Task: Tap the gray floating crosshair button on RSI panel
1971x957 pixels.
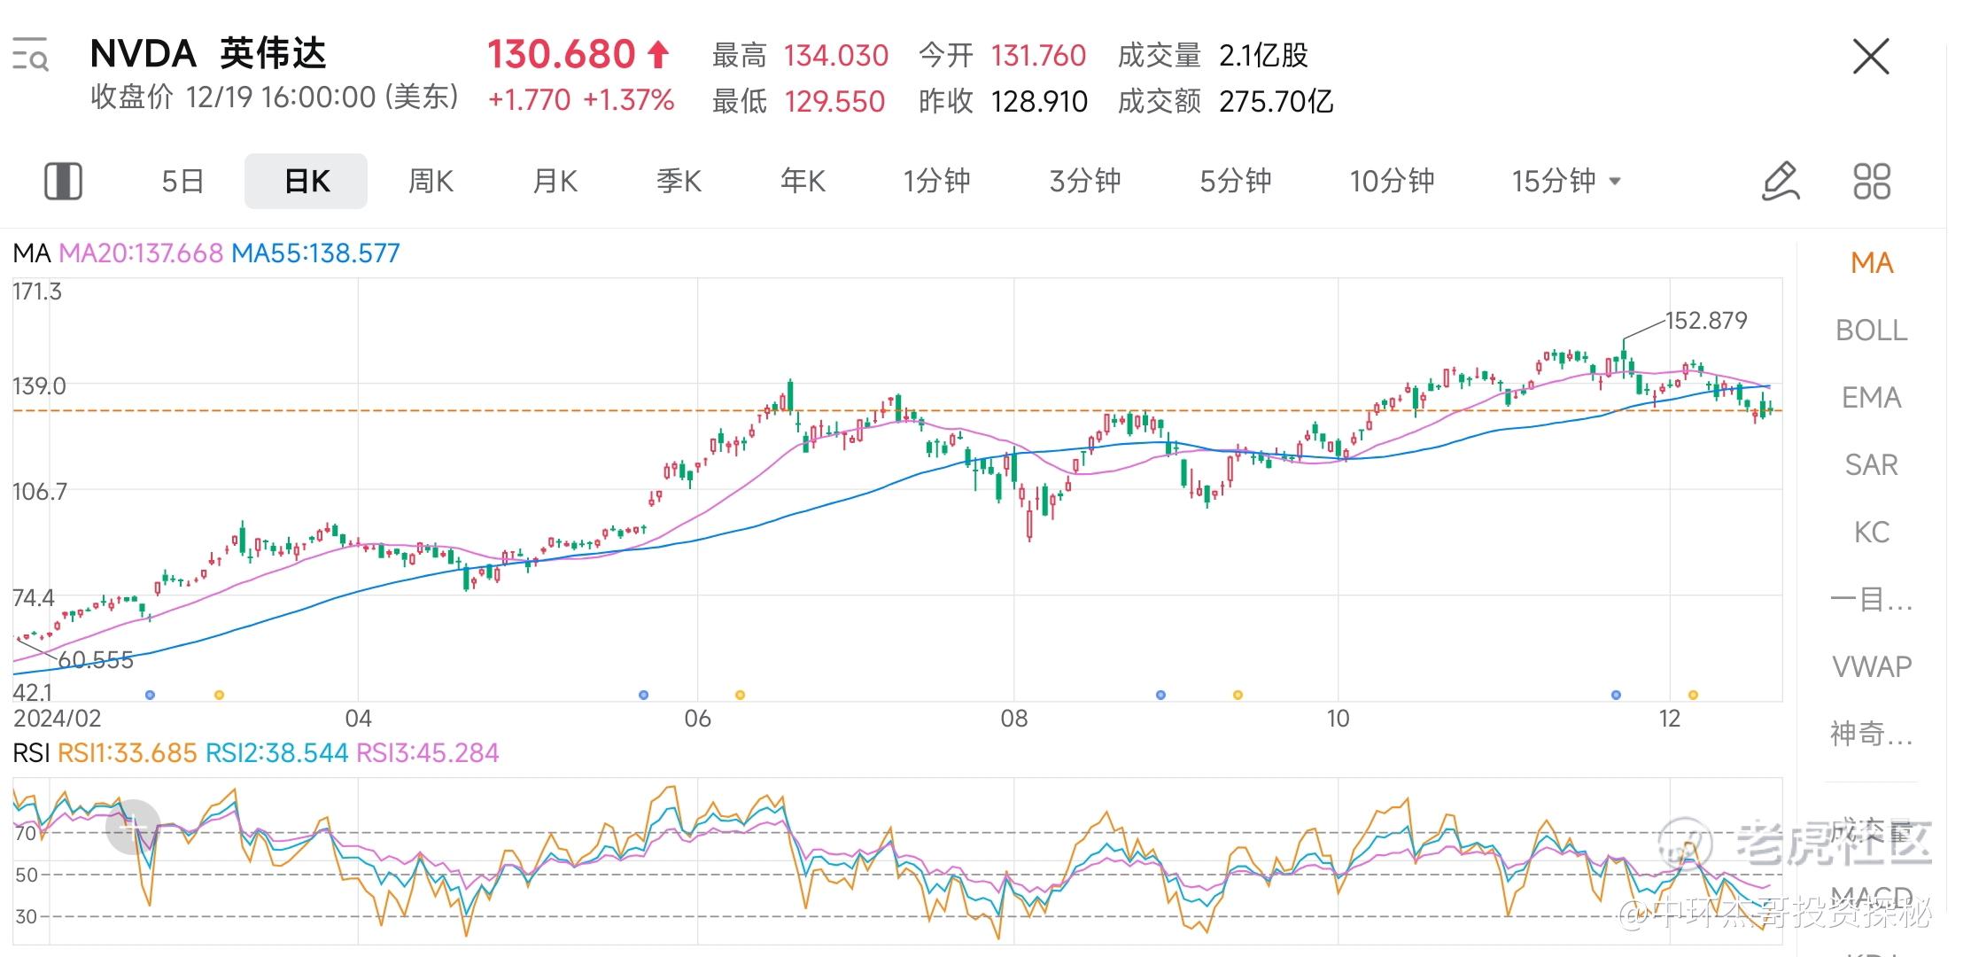Action: click(133, 827)
